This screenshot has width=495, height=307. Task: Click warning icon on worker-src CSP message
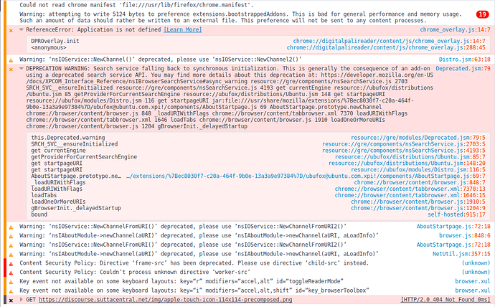pyautogui.click(x=11, y=273)
